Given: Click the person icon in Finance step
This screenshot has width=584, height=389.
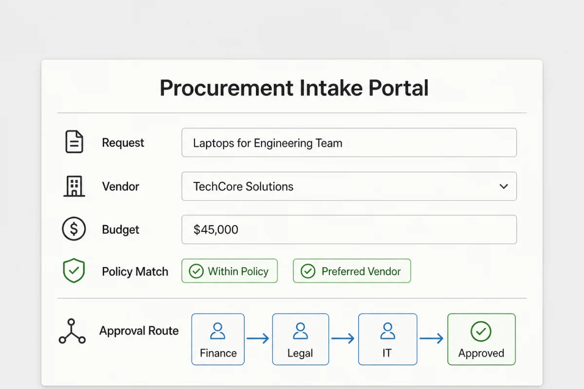Looking at the screenshot, I should tap(218, 332).
